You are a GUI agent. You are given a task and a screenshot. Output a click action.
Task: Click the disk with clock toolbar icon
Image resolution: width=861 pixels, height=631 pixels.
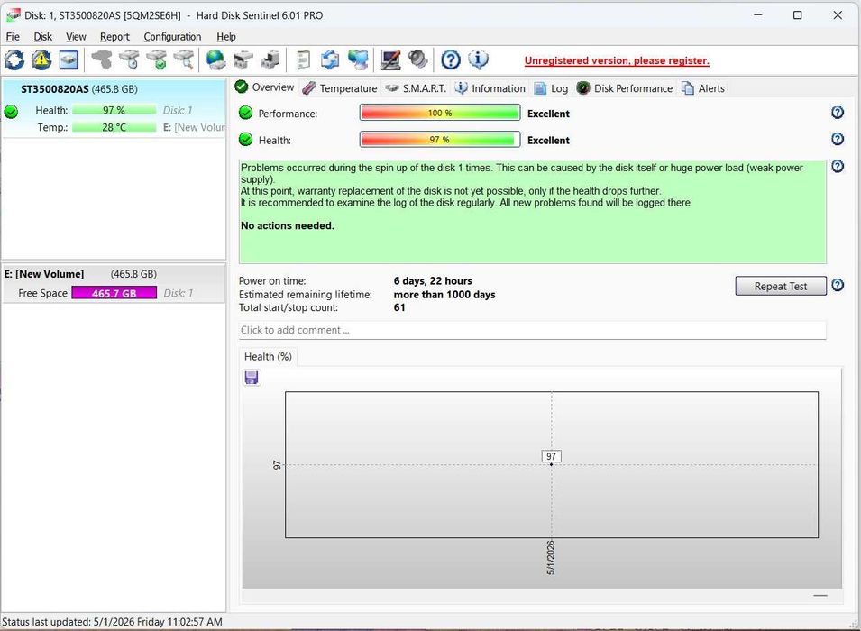[130, 59]
